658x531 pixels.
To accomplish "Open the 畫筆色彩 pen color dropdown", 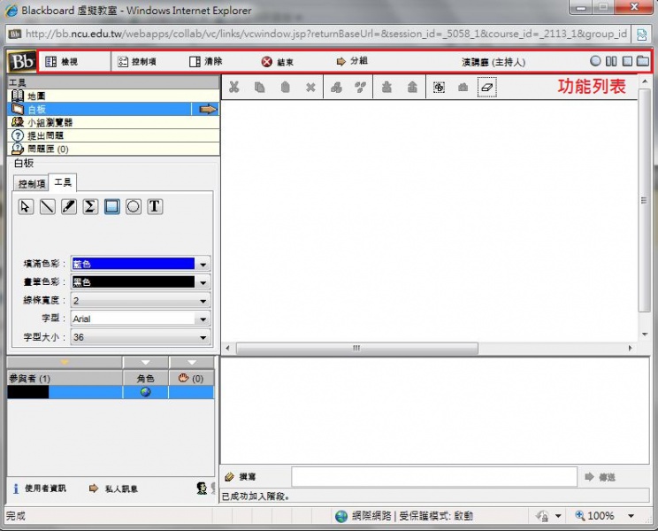I will (203, 282).
